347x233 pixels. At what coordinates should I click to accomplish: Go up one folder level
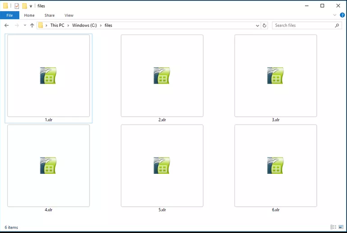pos(32,25)
